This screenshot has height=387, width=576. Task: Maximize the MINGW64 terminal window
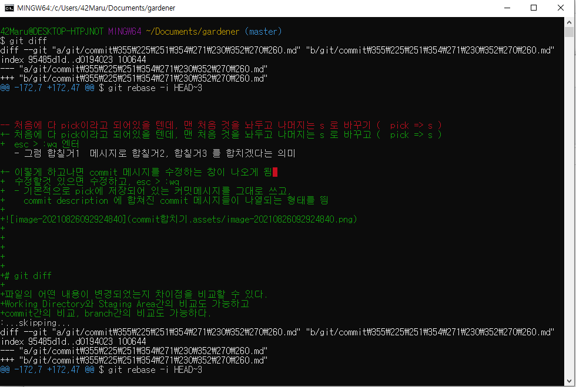(534, 8)
